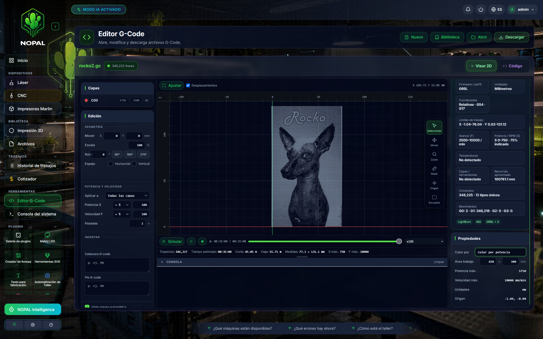Open the Aplicar a layers dropdown
The width and height of the screenshot is (543, 339).
click(127, 196)
